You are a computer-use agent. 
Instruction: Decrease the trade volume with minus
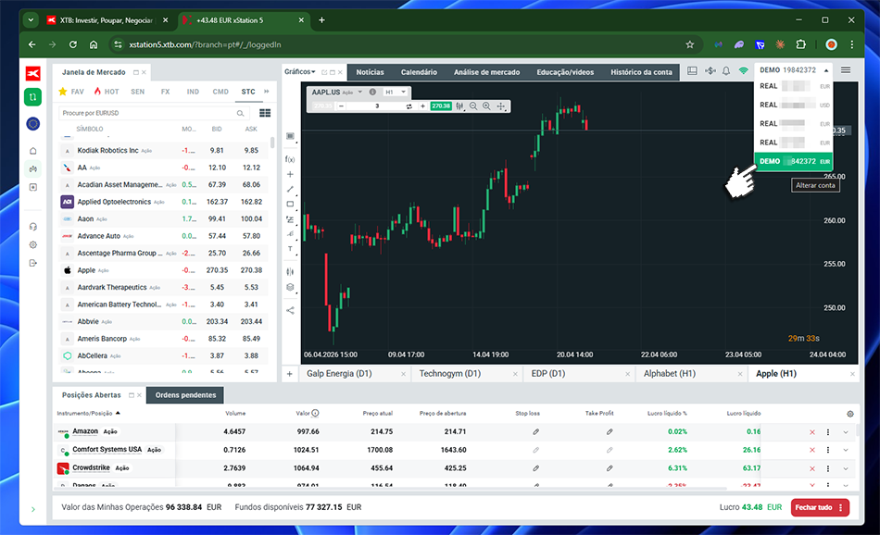(341, 106)
